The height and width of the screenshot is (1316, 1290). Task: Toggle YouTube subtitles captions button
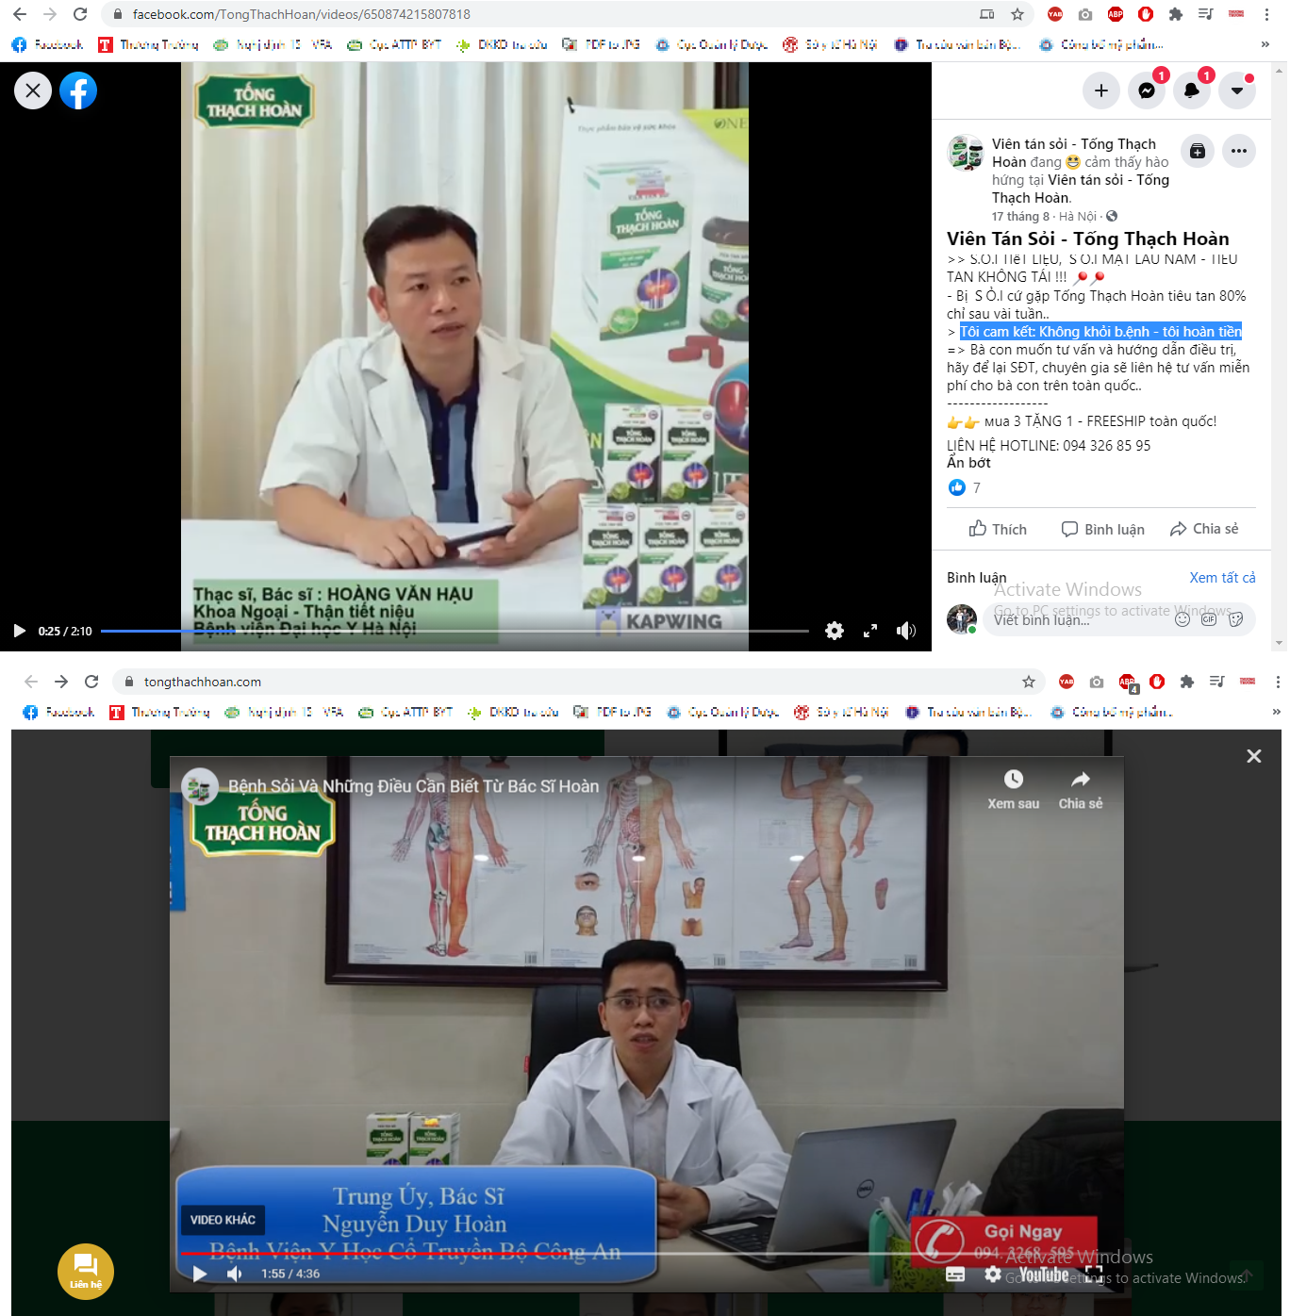(955, 1275)
